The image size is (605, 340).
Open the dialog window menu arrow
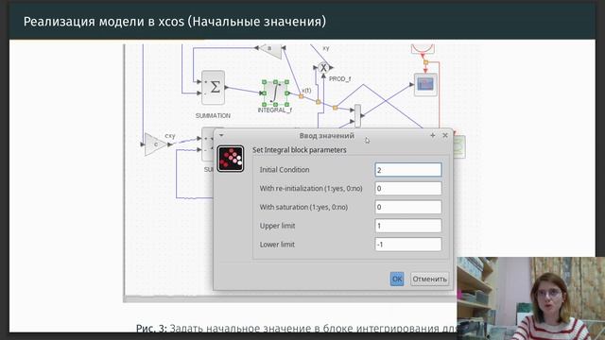tap(221, 135)
